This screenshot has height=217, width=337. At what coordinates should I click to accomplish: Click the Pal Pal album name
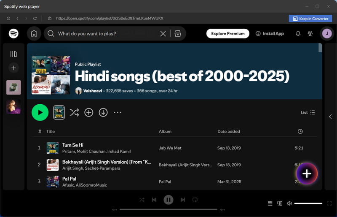pos(165,182)
